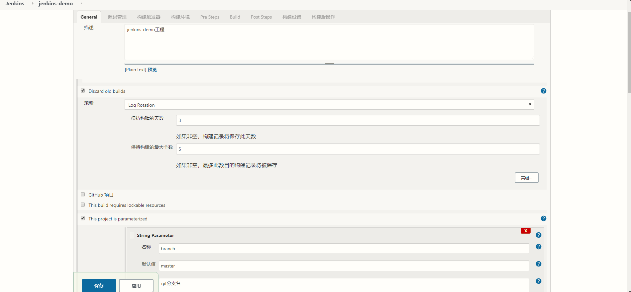
Task: Switch to 构建环境 tab
Action: click(x=180, y=17)
